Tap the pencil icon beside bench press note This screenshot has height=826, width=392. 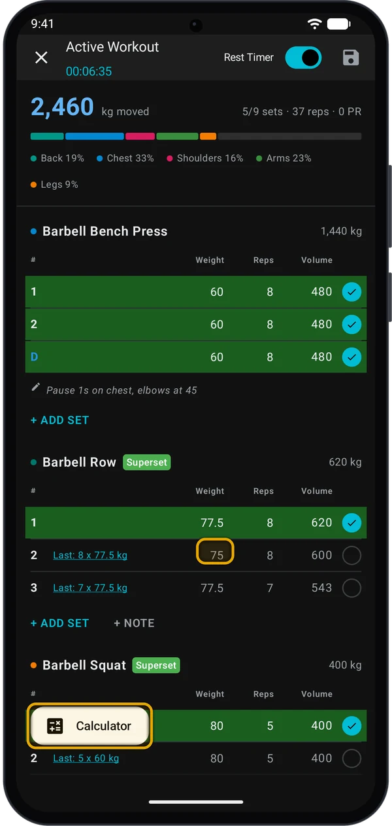pos(36,387)
